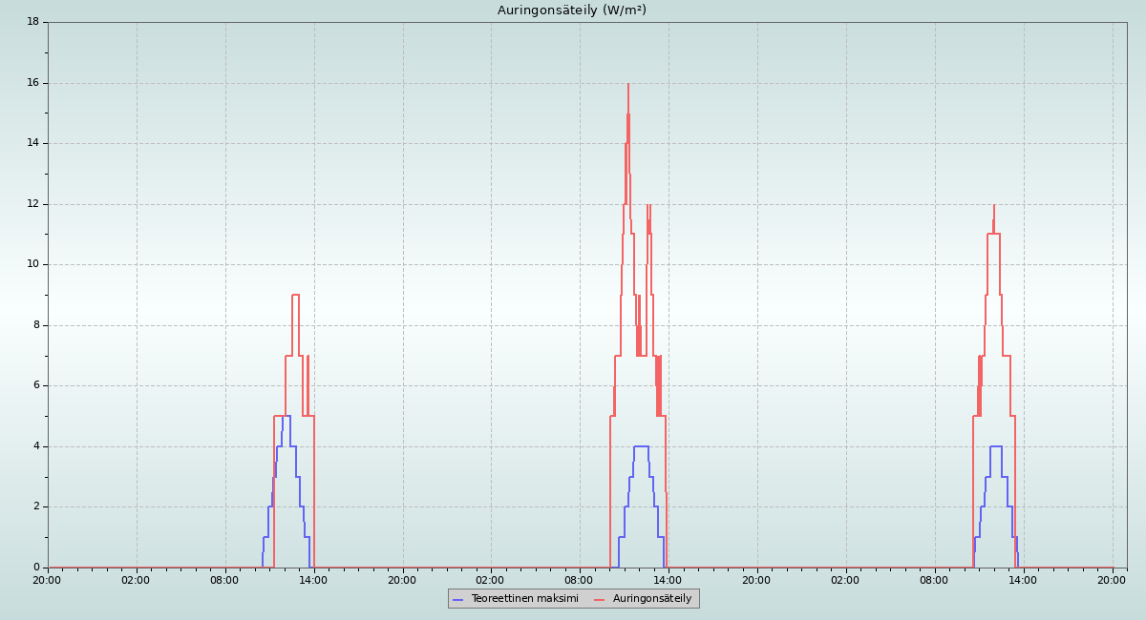Click the y-axis label 6
This screenshot has height=620, width=1146.
[35, 385]
